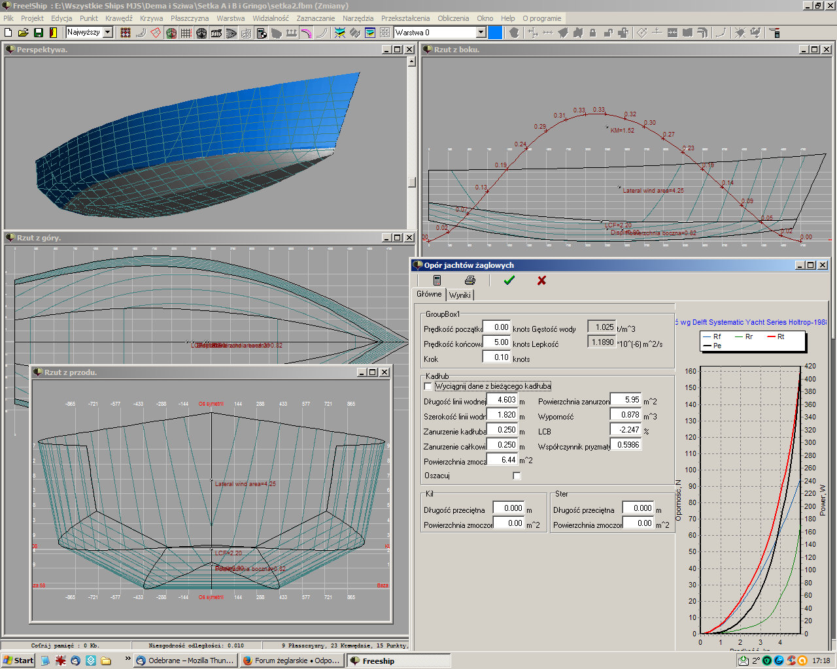The width and height of the screenshot is (837, 669).
Task: Open the Obliczenia menu
Action: pos(453,18)
